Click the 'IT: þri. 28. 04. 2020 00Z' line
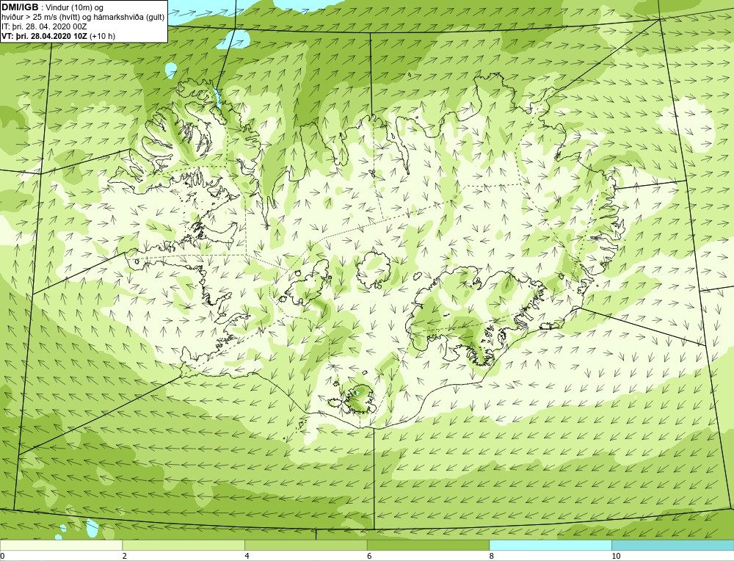The image size is (734, 561). (x=44, y=26)
